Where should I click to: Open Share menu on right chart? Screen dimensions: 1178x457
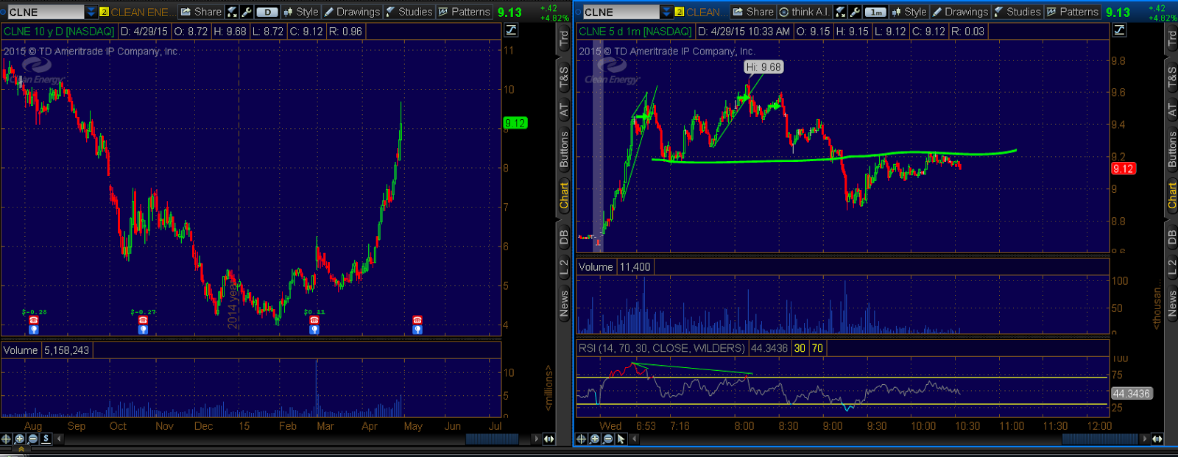click(753, 12)
